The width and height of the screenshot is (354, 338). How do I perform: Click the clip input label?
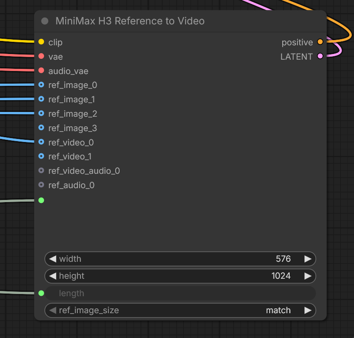coord(55,43)
